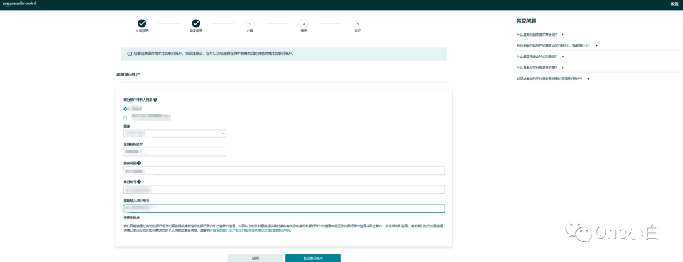683x262 pixels.
Task: Click the 验证银行账户 button
Action: pos(312,258)
